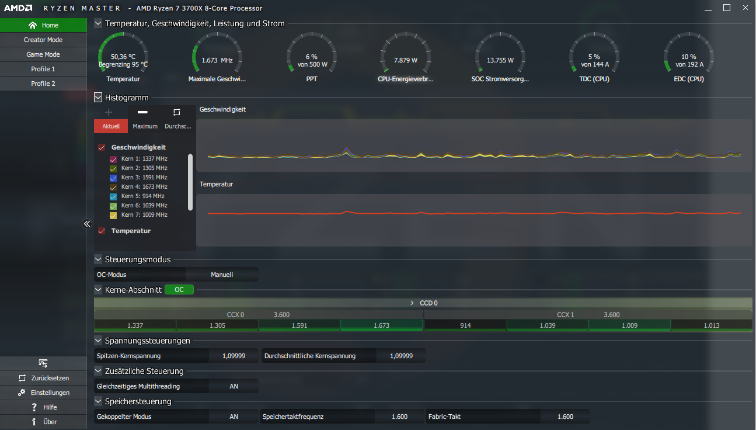Click the Temperatur gauge dial
Image resolution: width=756 pixels, height=430 pixels.
coord(123,53)
